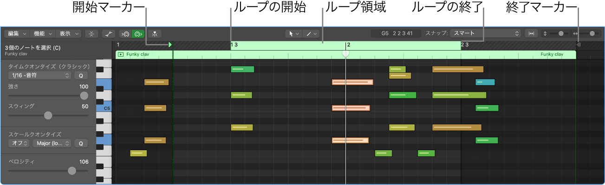Select the top selected pink note
The height and width of the screenshot is (185, 605).
point(352,83)
